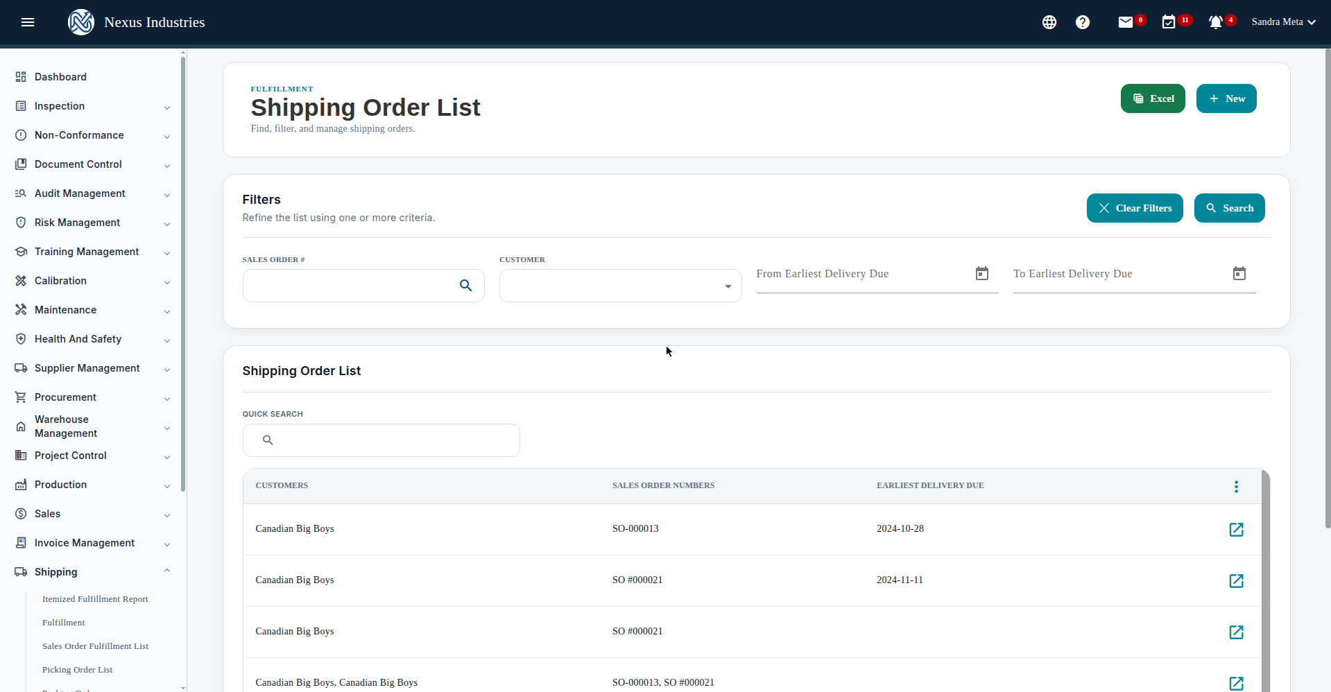The width and height of the screenshot is (1331, 692).
Task: Click the Non-Conformance sidebar icon
Action: pyautogui.click(x=21, y=135)
